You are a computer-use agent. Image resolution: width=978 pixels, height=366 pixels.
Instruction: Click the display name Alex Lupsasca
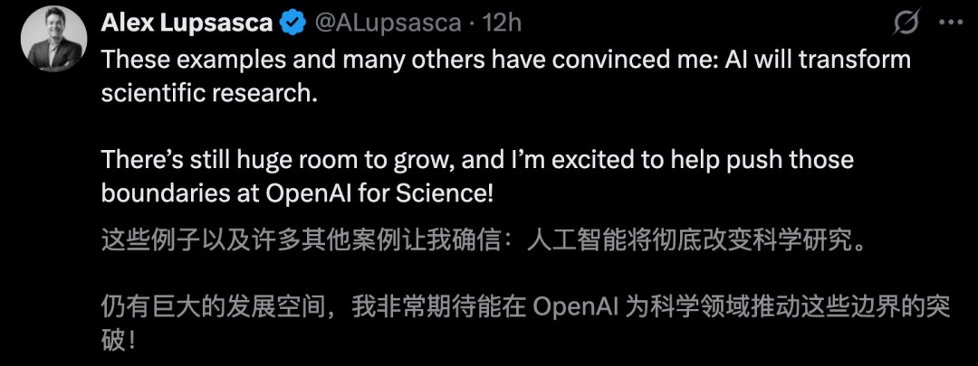pyautogui.click(x=186, y=23)
